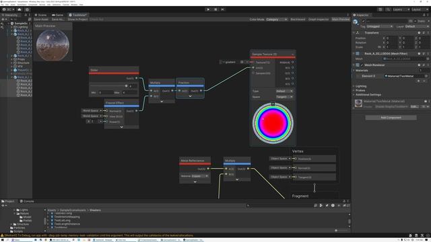The width and height of the screenshot is (431, 242).
Task: Click the Slider node Min input field
Action: [105, 93]
